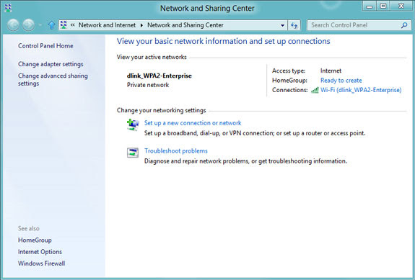Image resolution: width=415 pixels, height=280 pixels.
Task: Click the Ready to create HomeGroup link
Action: pyautogui.click(x=341, y=81)
